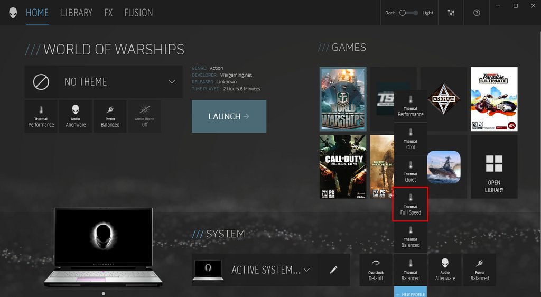Select game Audio Alienware tile
Screen dimensions: 541x297
point(76,116)
